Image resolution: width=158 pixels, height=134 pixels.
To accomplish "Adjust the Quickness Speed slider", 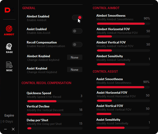I will (55, 101).
